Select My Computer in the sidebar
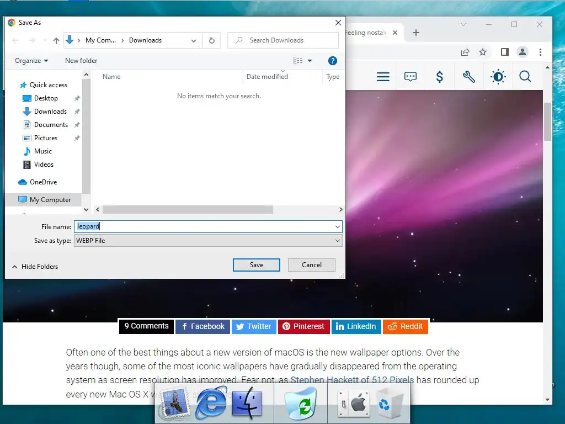 click(x=44, y=200)
